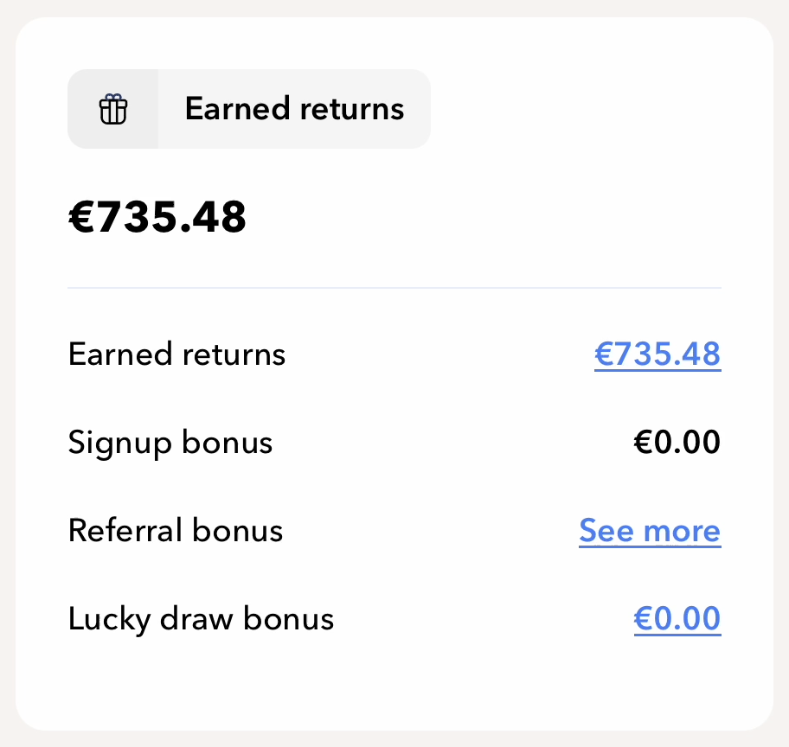The height and width of the screenshot is (747, 789).
Task: Open the underlined €735.48 earned returns link
Action: [x=657, y=354]
